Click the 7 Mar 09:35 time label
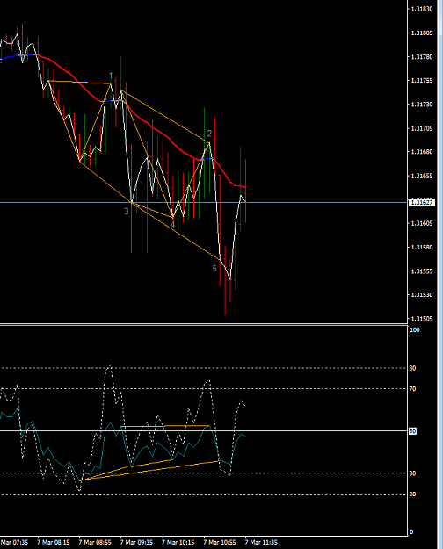The image size is (443, 549). tap(136, 542)
